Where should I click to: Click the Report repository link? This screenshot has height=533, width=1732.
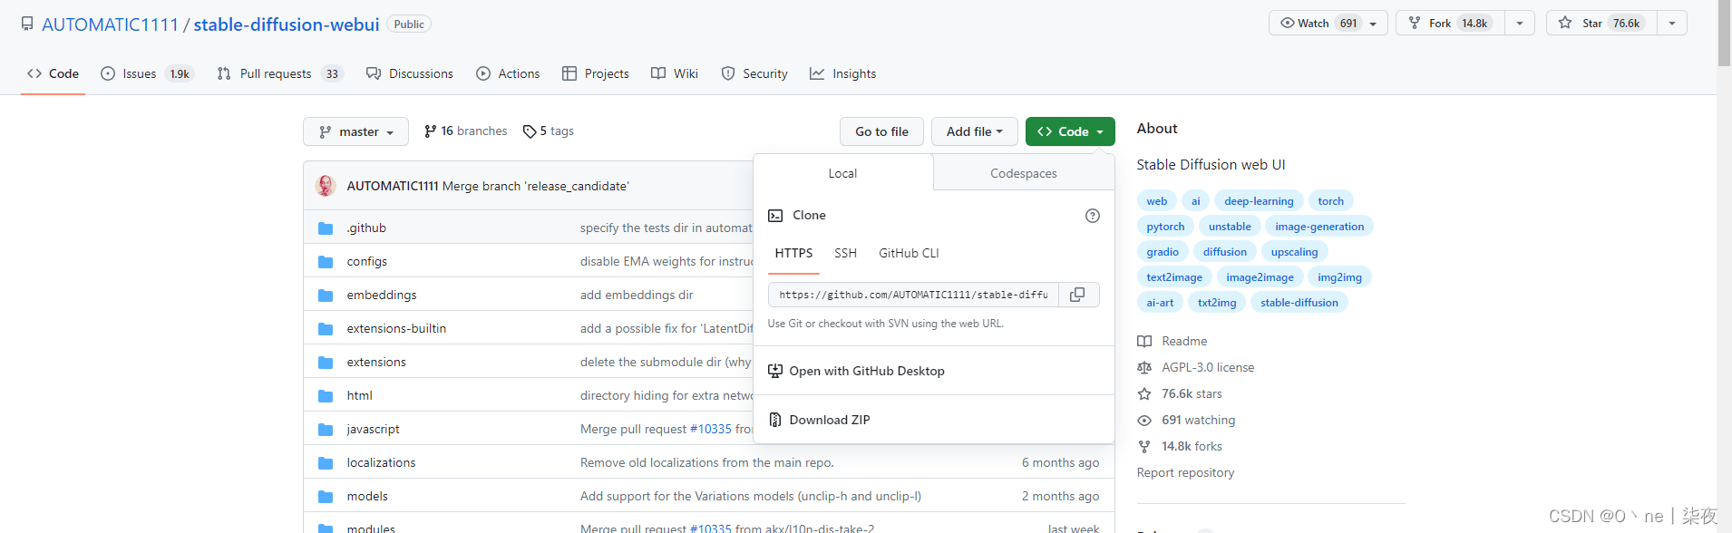click(x=1185, y=473)
